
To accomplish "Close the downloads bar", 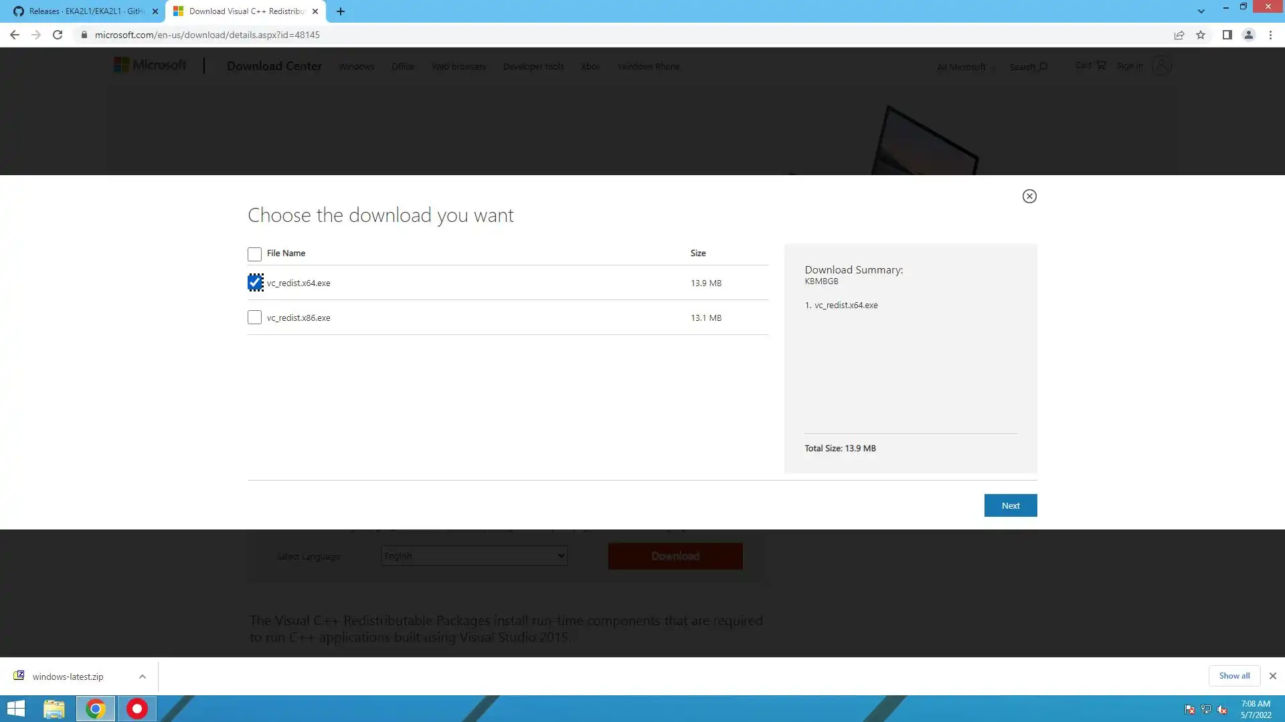I will pos(1273,676).
